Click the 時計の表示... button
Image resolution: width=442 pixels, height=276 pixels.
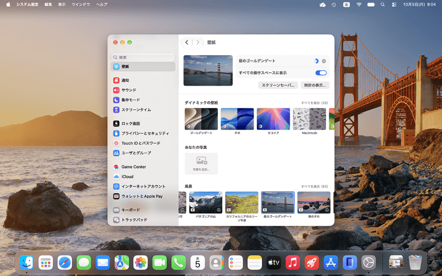tap(315, 85)
